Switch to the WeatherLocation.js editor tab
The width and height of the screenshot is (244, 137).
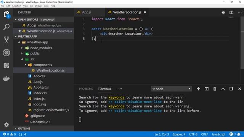[x=127, y=12]
